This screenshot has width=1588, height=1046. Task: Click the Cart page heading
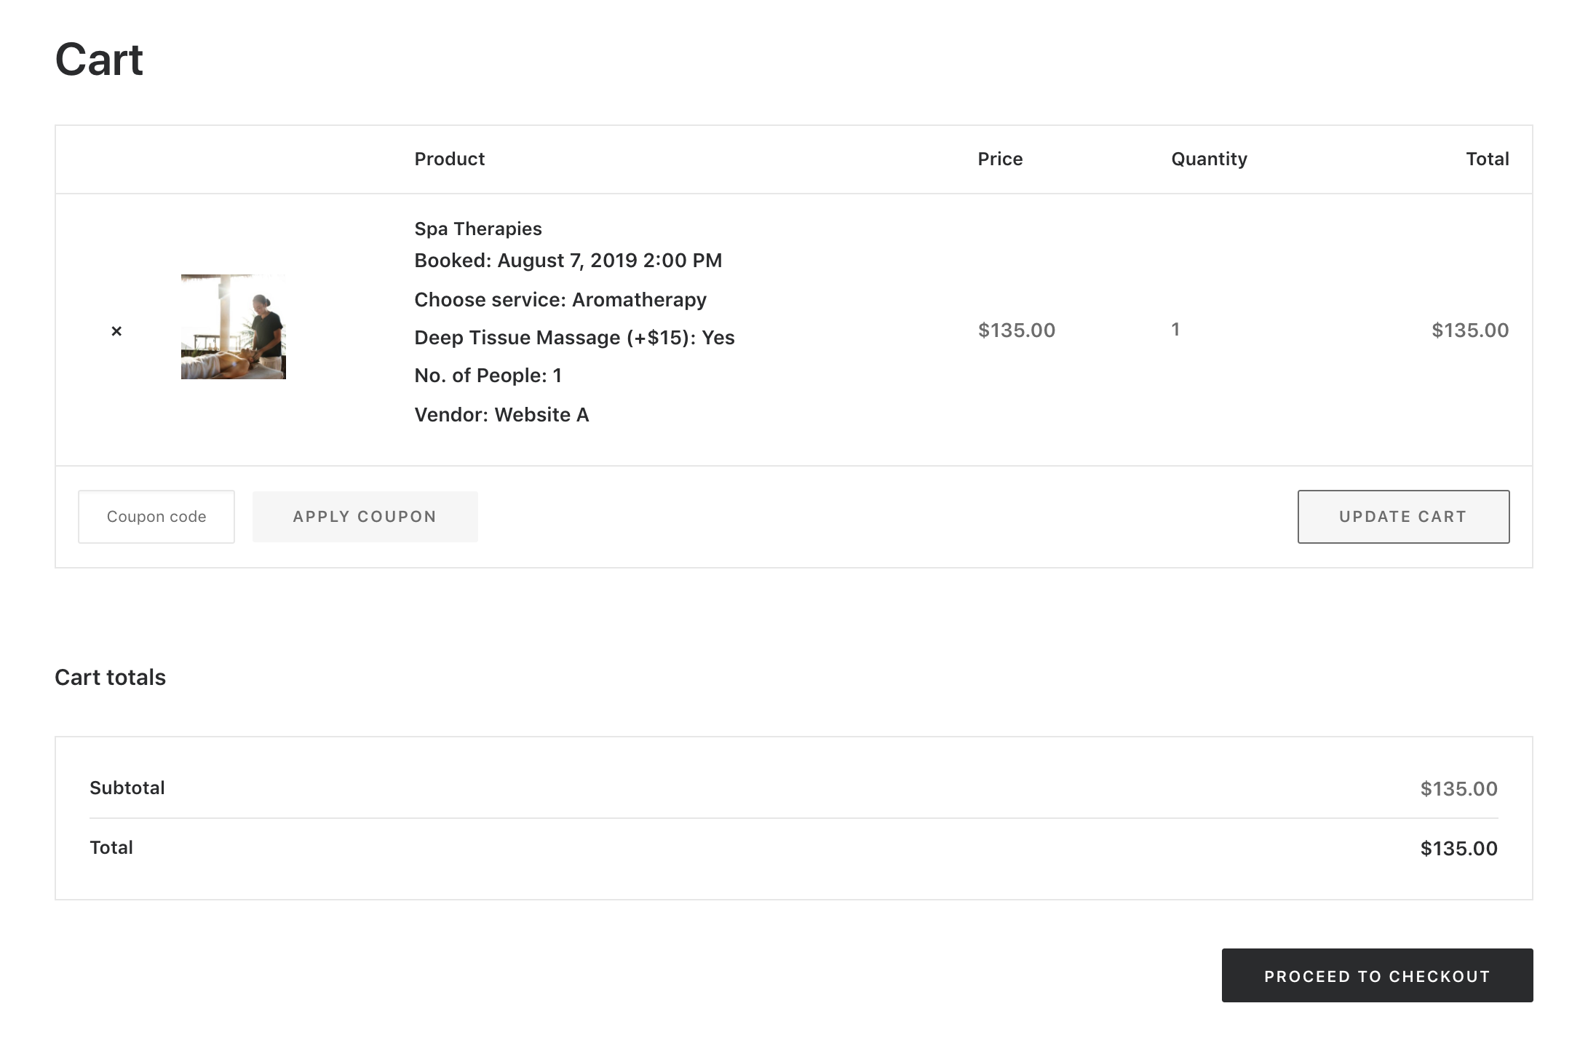click(x=99, y=60)
